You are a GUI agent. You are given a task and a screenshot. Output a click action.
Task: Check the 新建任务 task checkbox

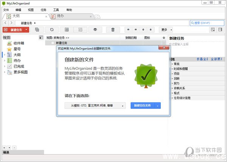click(53, 43)
